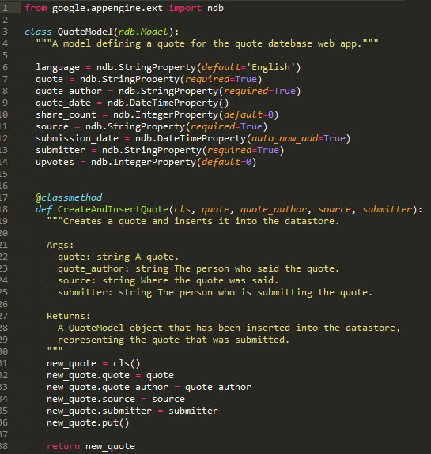Click the word 'datebase' in the class docstring

point(290,43)
